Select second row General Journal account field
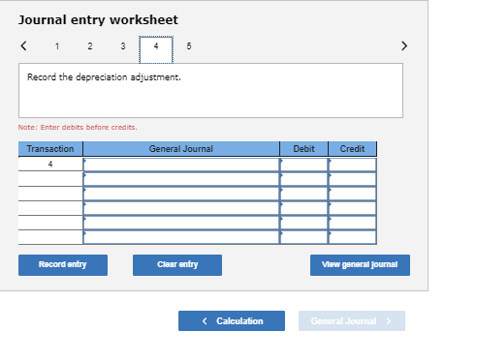The height and width of the screenshot is (362, 477). click(x=181, y=179)
